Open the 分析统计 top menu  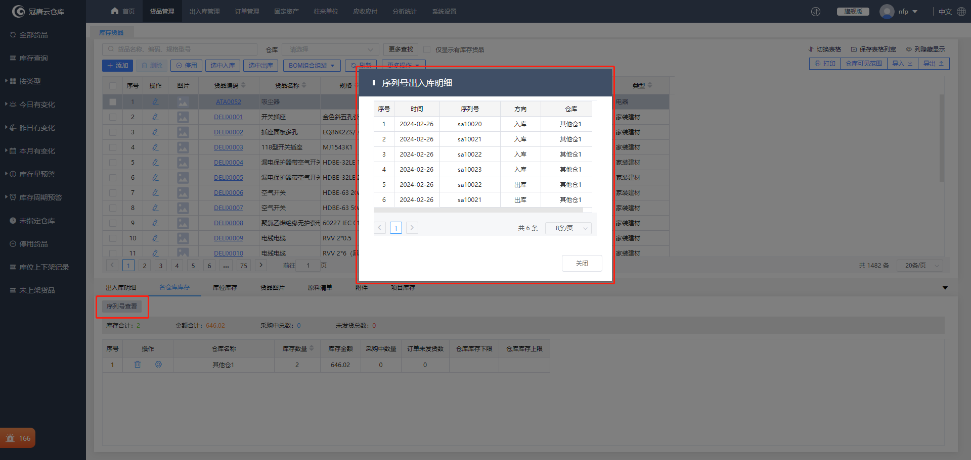click(405, 12)
